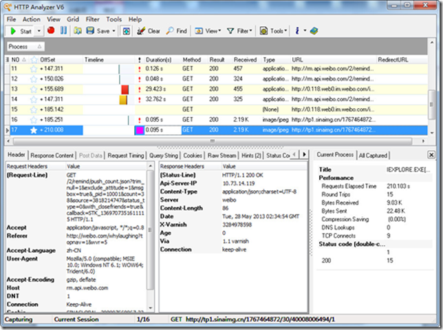
Task: Switch to the All Captured tab
Action: [x=374, y=155]
